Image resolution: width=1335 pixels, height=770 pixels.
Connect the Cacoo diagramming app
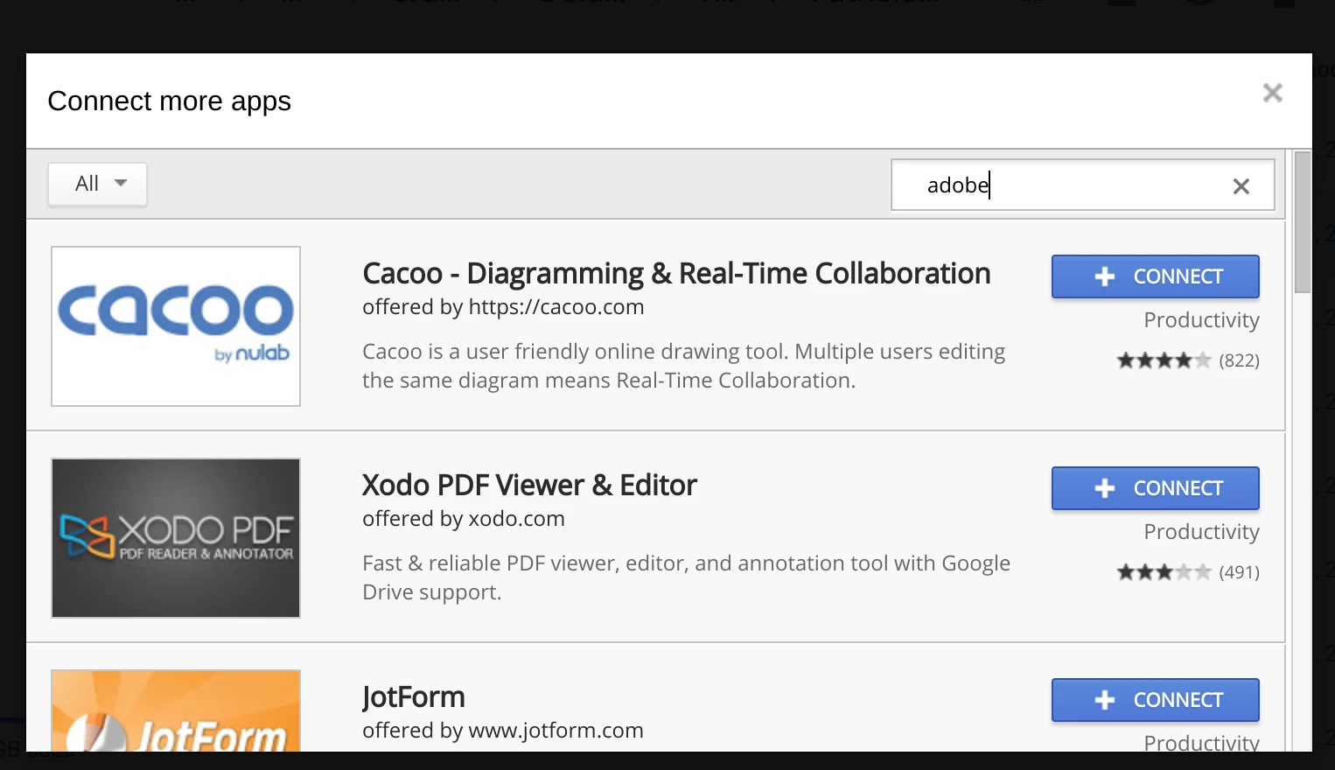[x=1155, y=276]
